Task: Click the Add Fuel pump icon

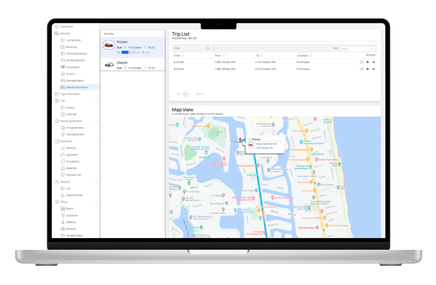Action: pyautogui.click(x=63, y=114)
